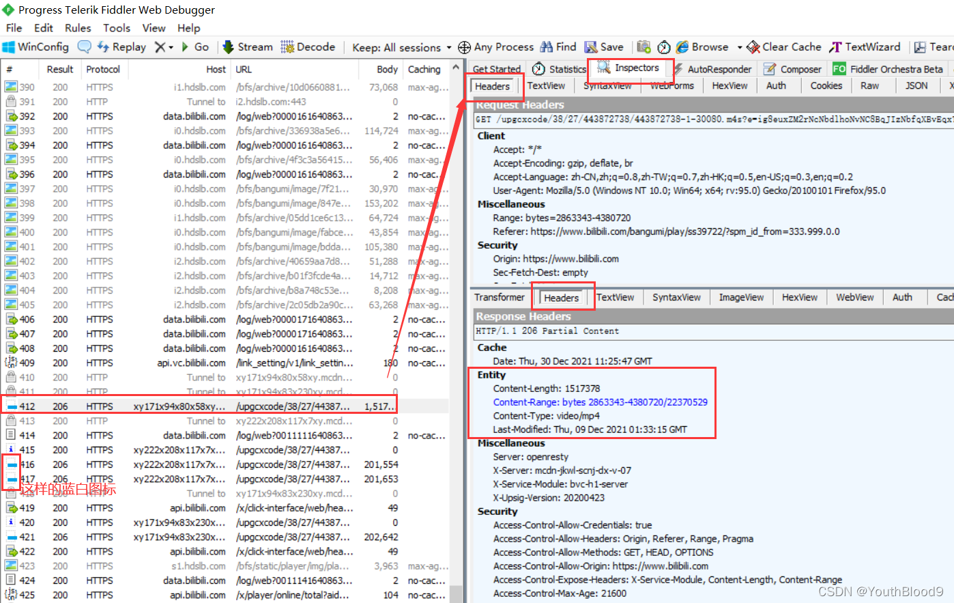Select session 412 with 206 result
The image size is (954, 603).
click(x=225, y=406)
